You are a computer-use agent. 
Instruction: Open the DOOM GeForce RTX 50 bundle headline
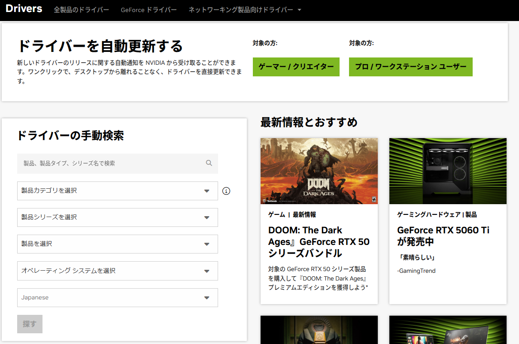pyautogui.click(x=319, y=242)
